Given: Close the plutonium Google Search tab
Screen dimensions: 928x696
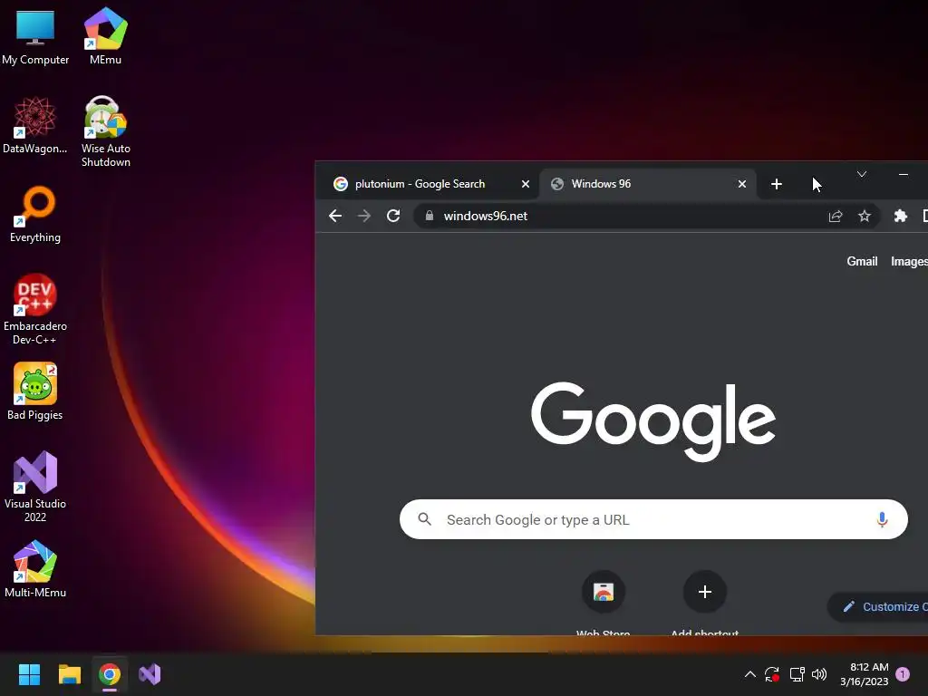Looking at the screenshot, I should coord(525,184).
